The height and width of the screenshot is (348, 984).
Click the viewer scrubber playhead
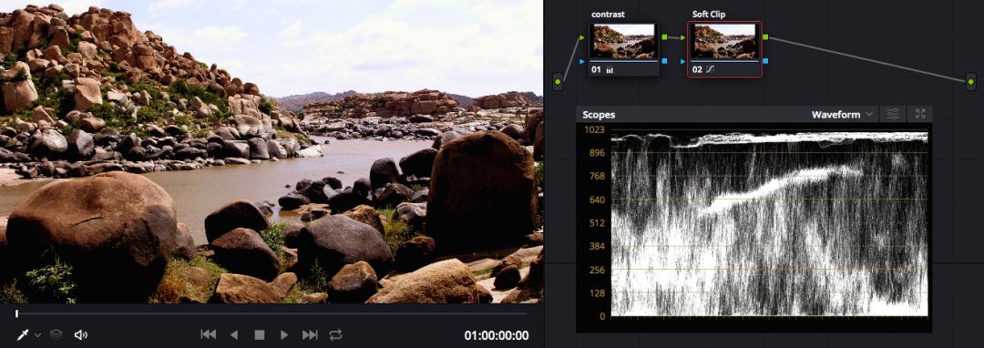(x=17, y=313)
